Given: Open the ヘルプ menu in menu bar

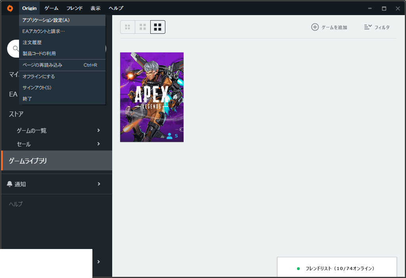Looking at the screenshot, I should [x=116, y=8].
